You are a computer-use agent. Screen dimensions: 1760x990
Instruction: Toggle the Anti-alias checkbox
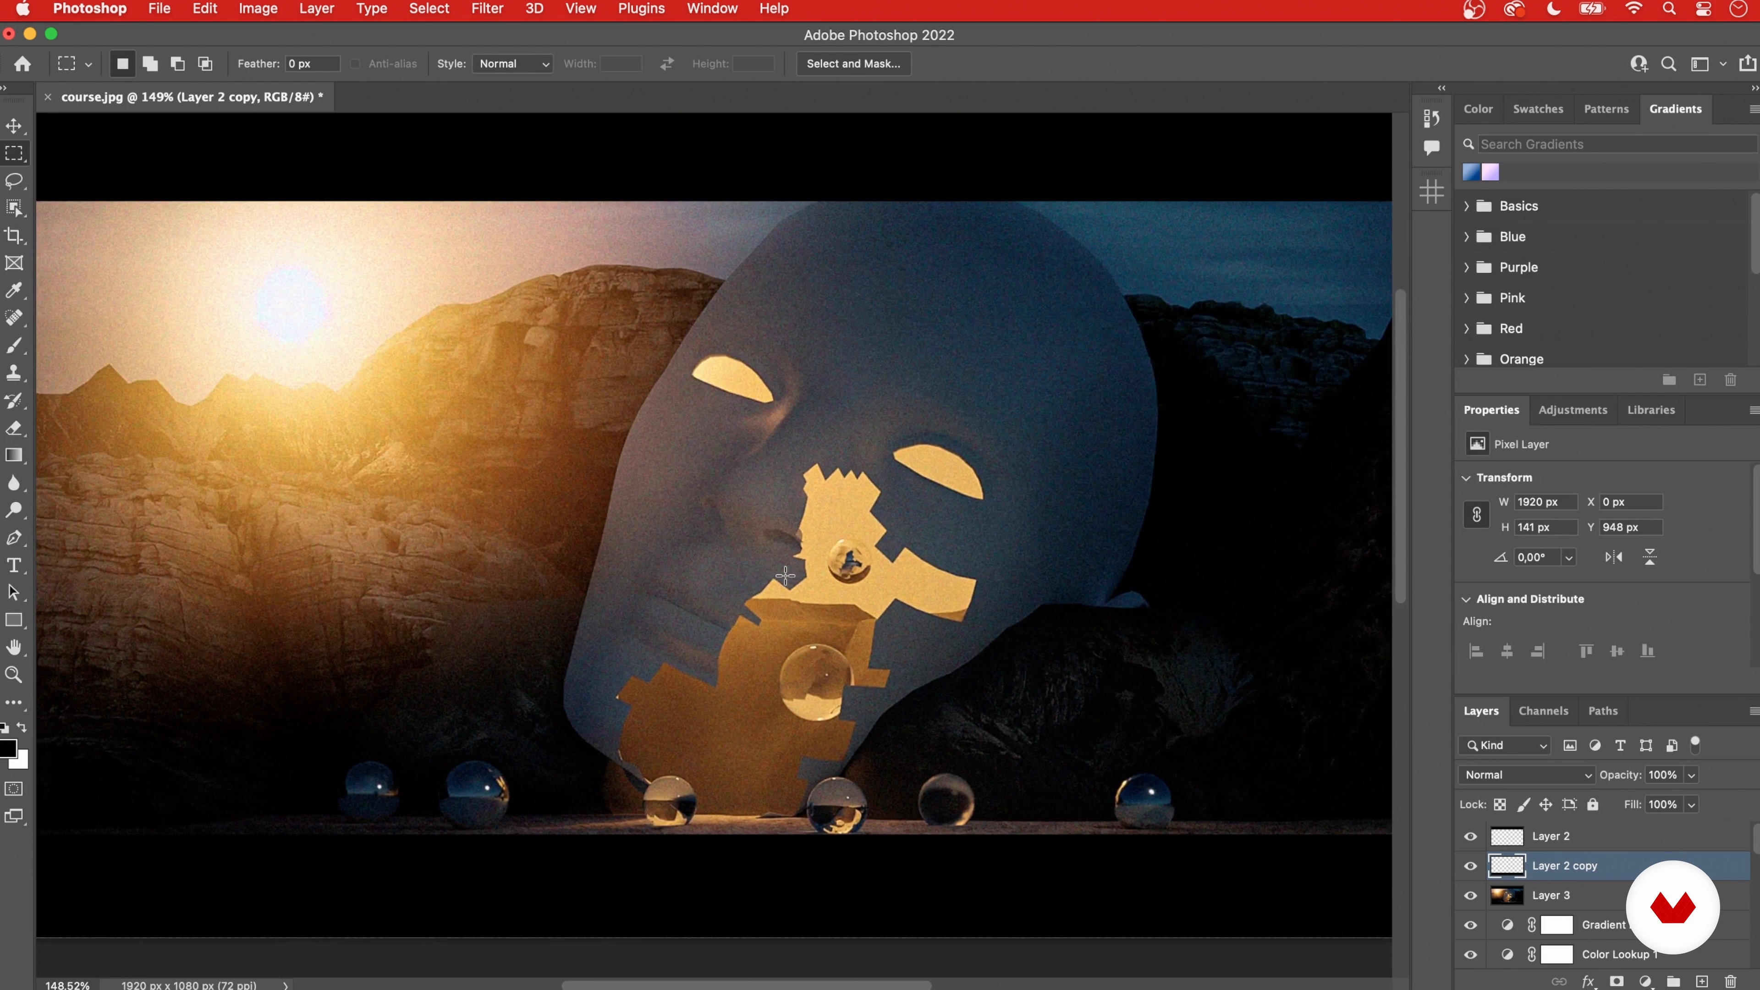pyautogui.click(x=355, y=64)
